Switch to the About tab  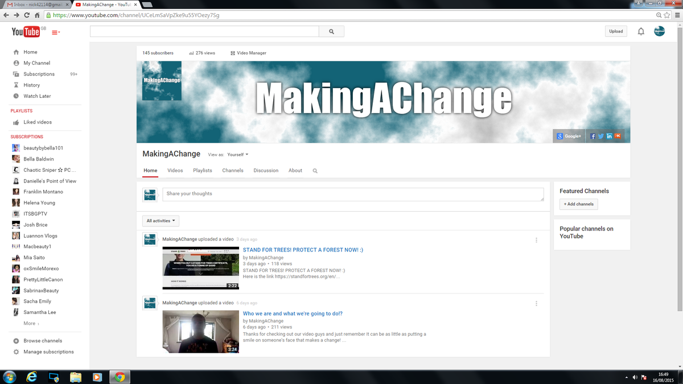[x=295, y=171]
